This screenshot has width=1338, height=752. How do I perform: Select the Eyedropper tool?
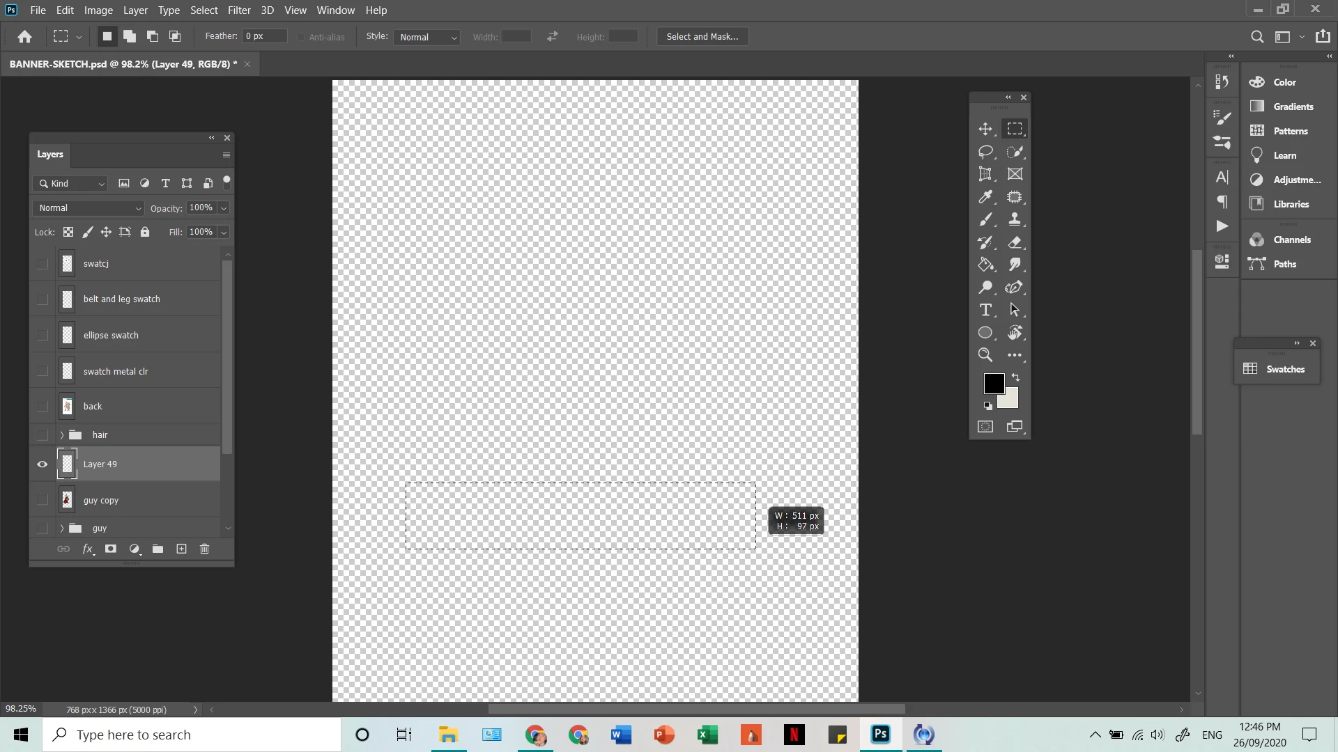pos(985,197)
